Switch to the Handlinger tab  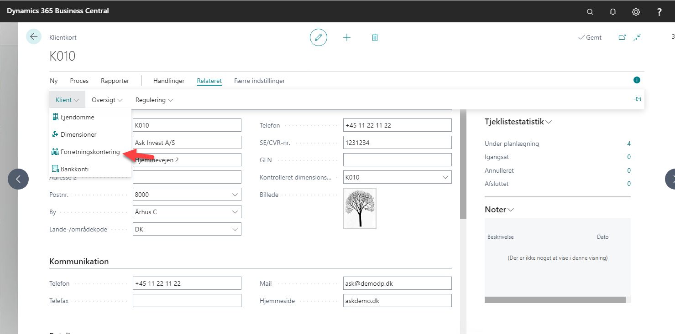tap(169, 81)
